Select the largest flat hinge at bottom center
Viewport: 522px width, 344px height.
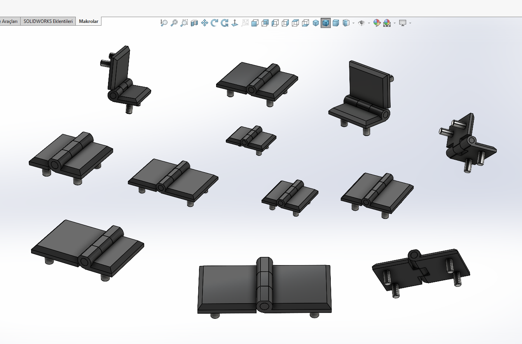coord(264,287)
